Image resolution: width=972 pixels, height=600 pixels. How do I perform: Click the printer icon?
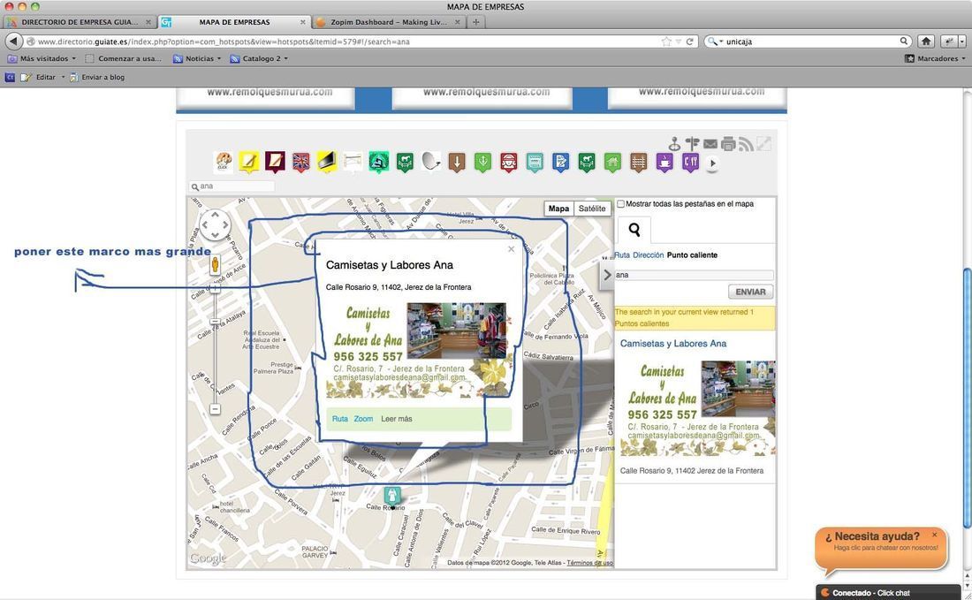(728, 144)
